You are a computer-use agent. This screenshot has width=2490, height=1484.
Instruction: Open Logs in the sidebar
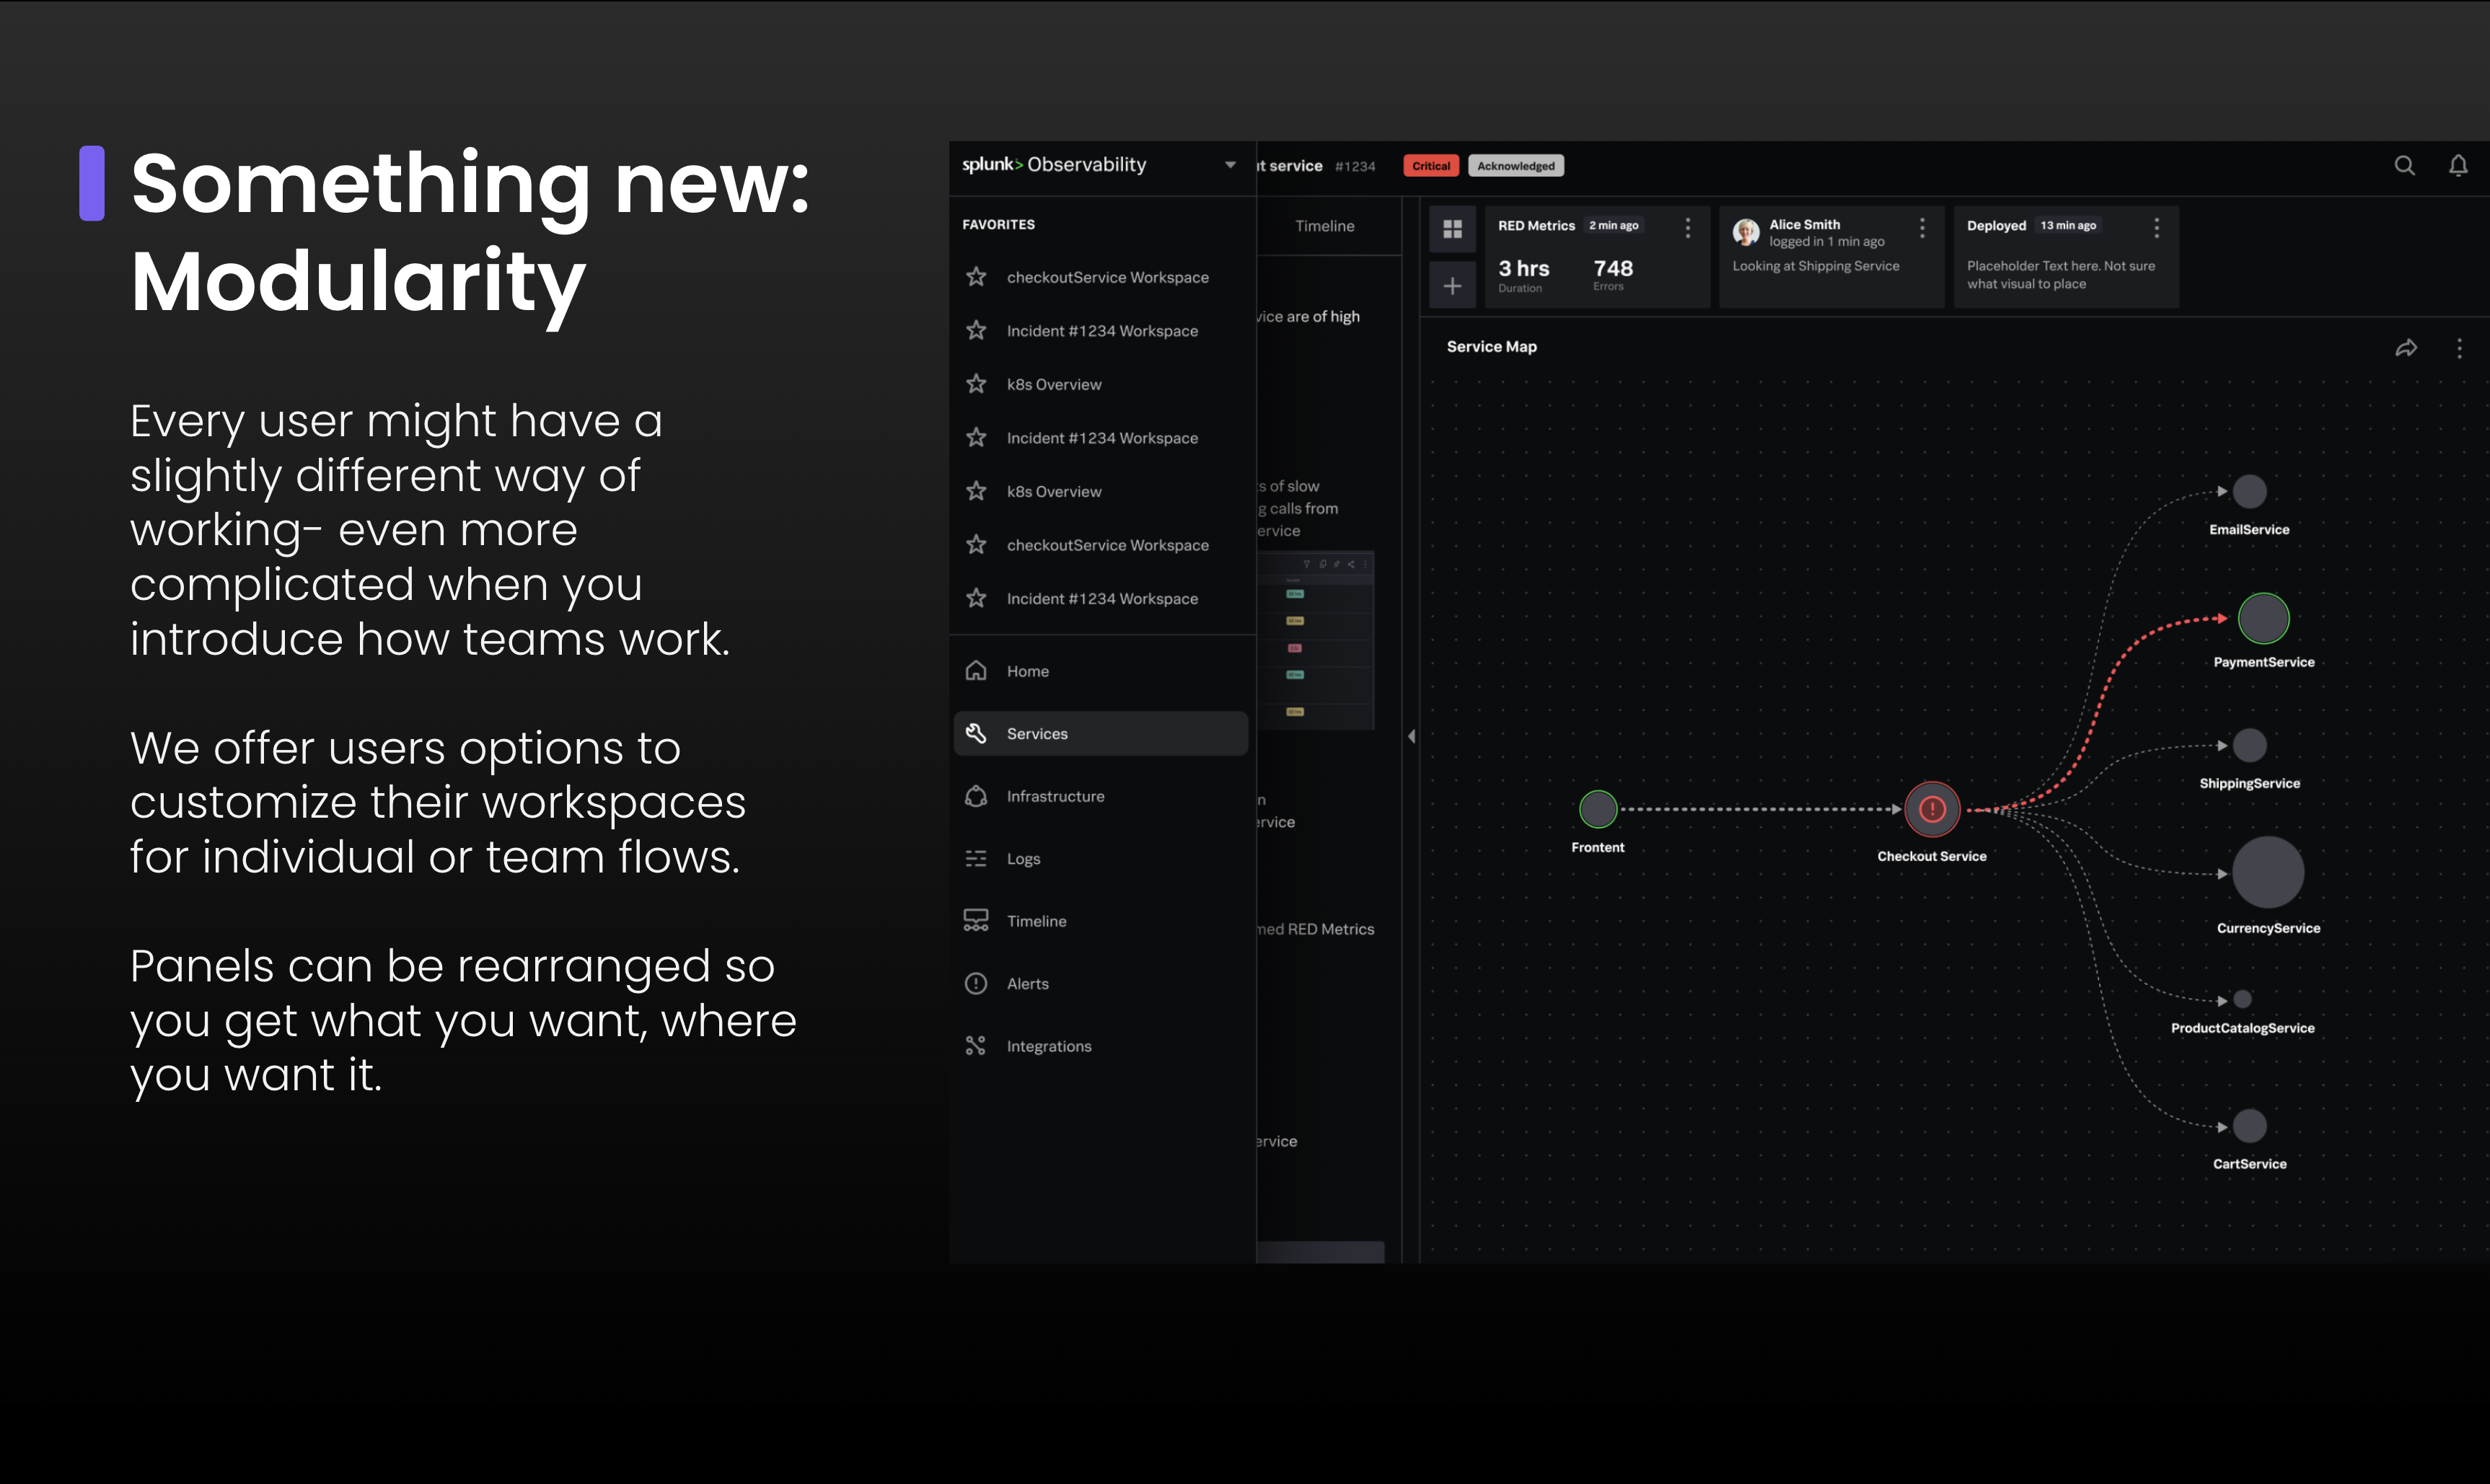coord(1101,859)
